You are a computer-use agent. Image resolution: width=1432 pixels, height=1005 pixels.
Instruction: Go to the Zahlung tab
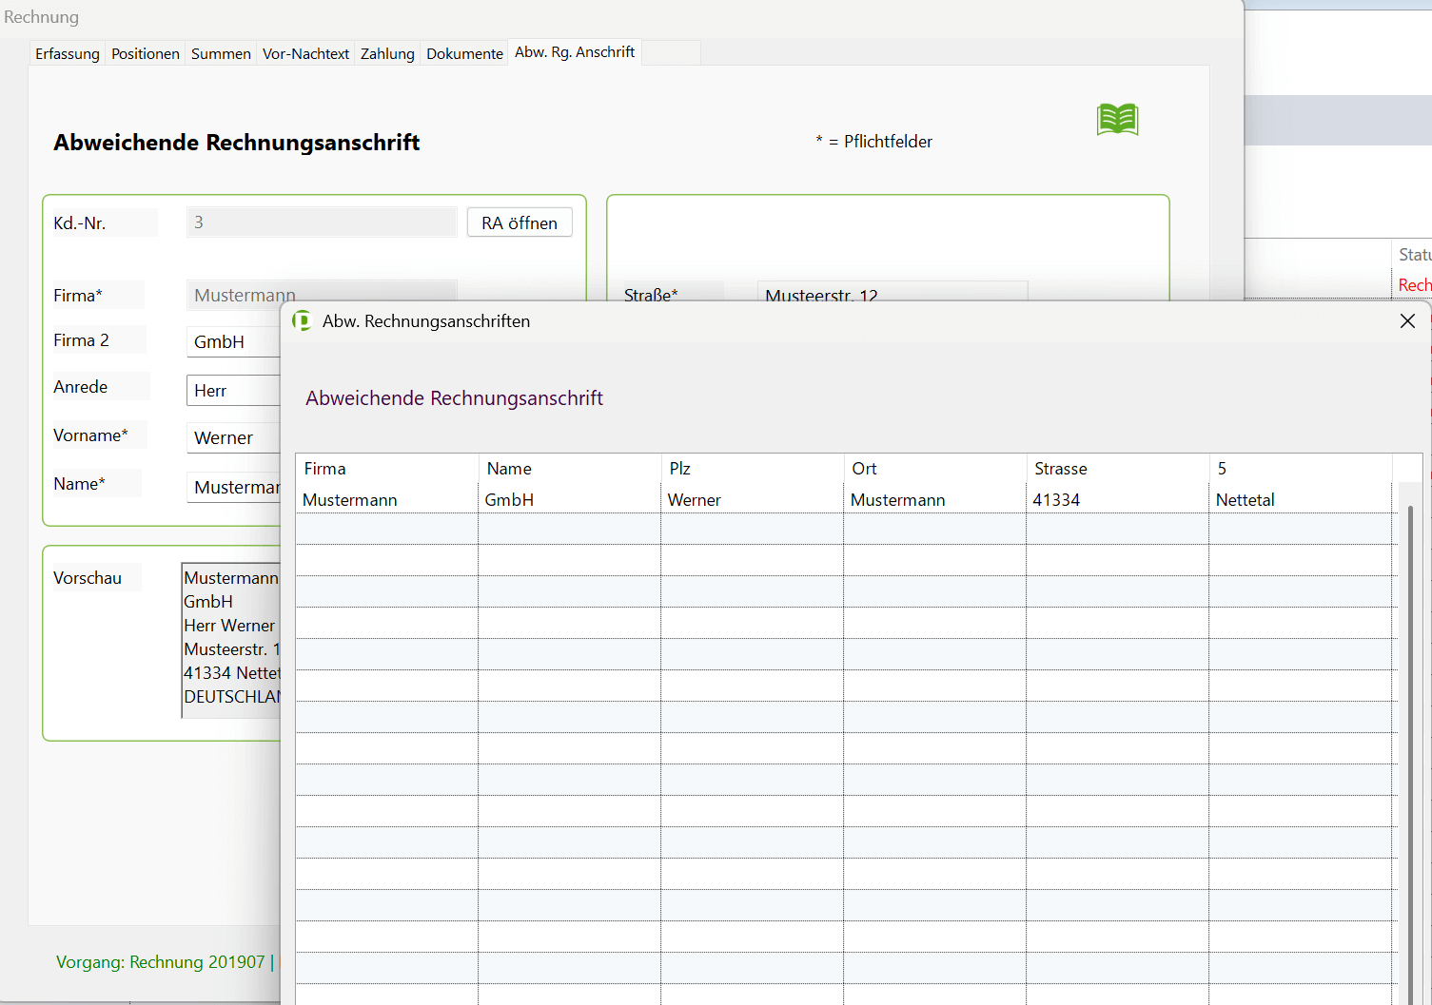point(387,54)
